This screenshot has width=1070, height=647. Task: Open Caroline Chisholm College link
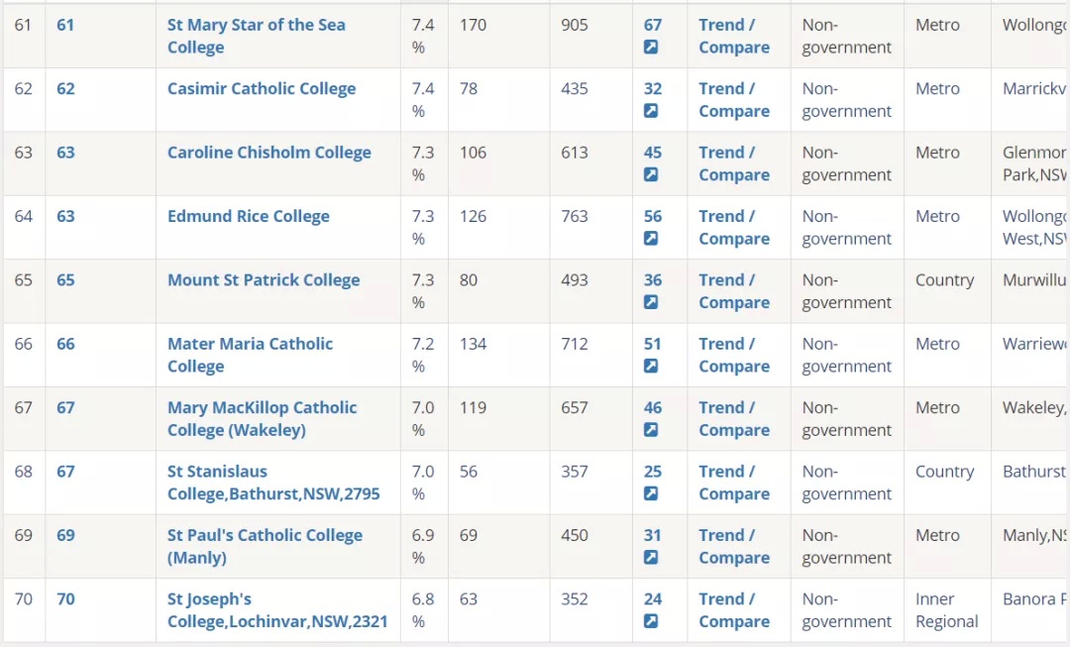[x=269, y=153]
